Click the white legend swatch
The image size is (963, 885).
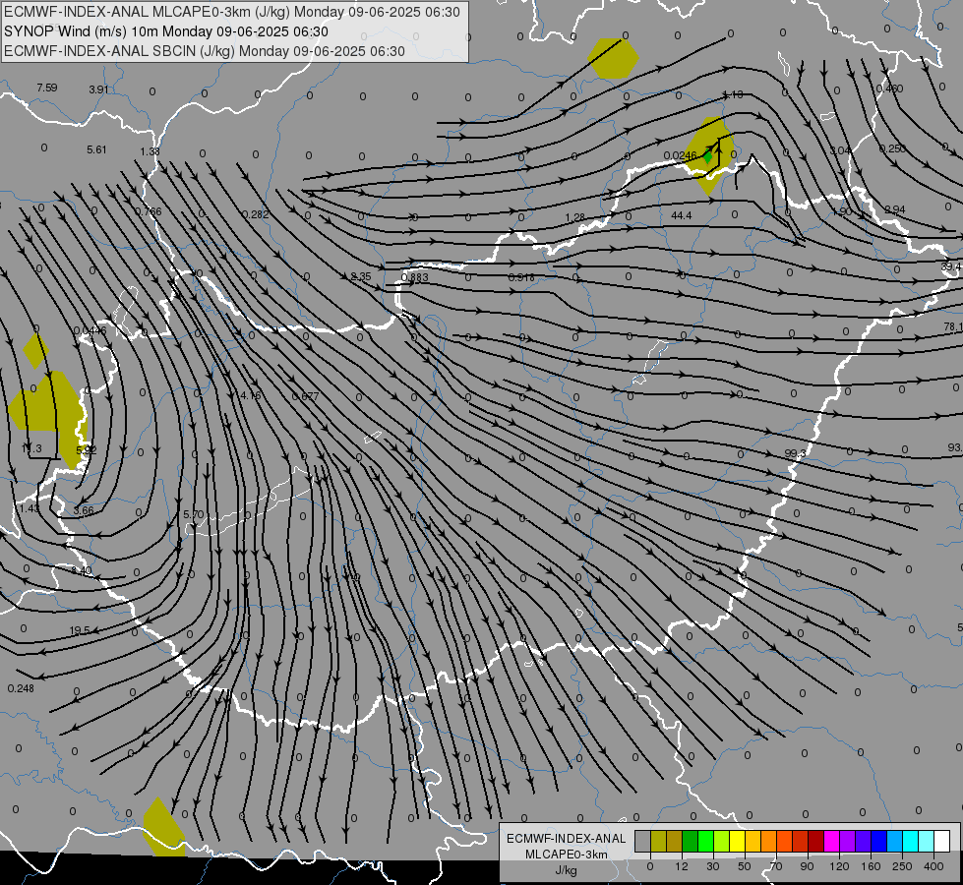pyautogui.click(x=942, y=842)
